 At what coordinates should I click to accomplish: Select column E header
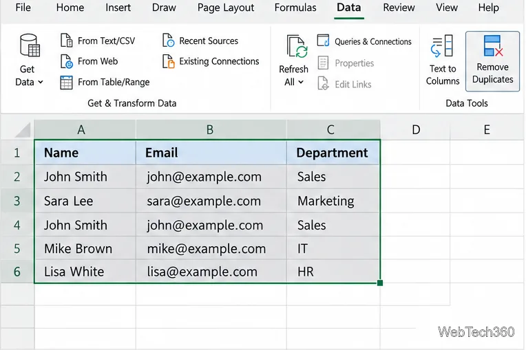[x=487, y=130]
